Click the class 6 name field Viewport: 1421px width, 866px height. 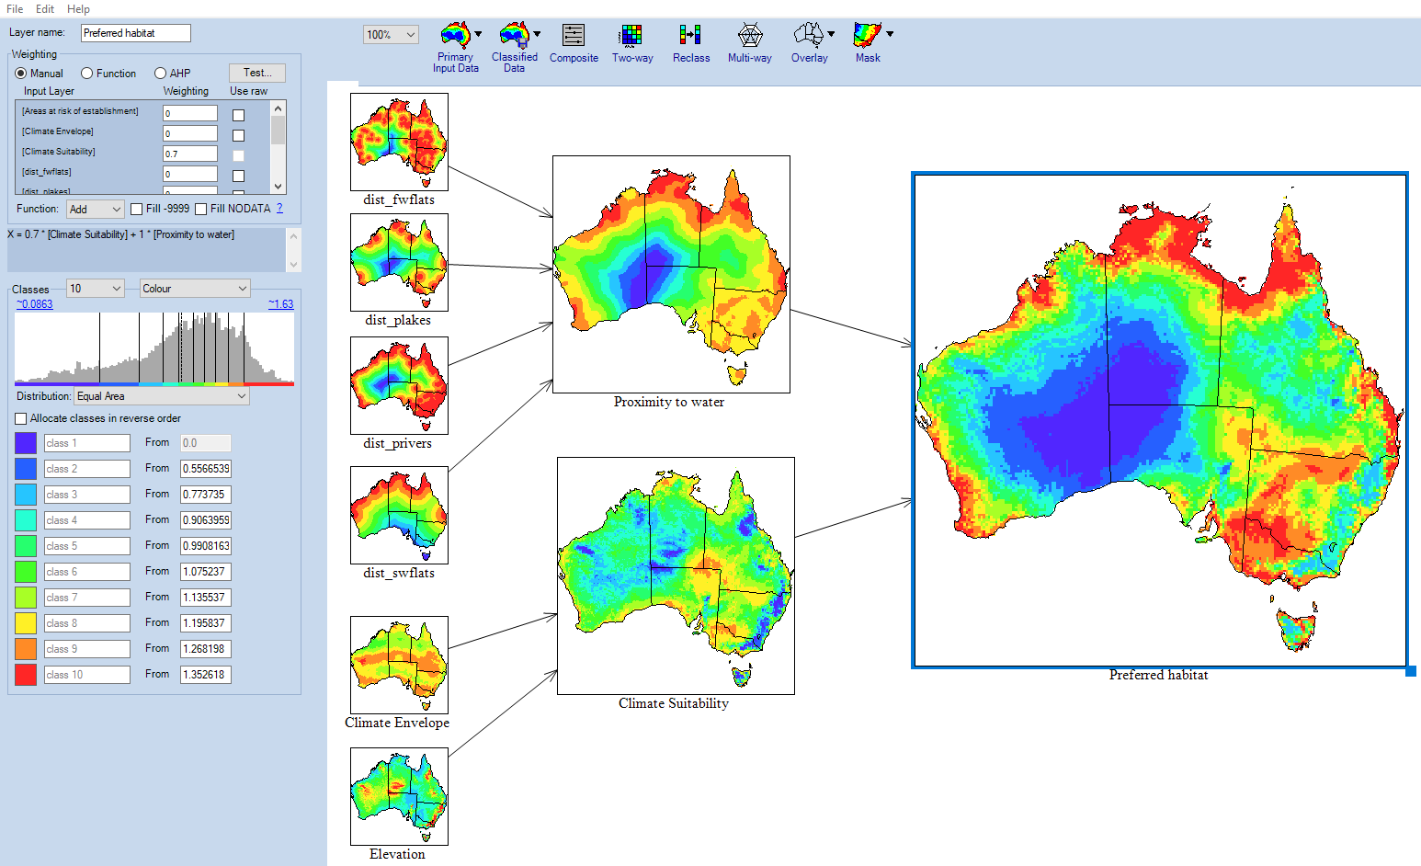pos(87,572)
